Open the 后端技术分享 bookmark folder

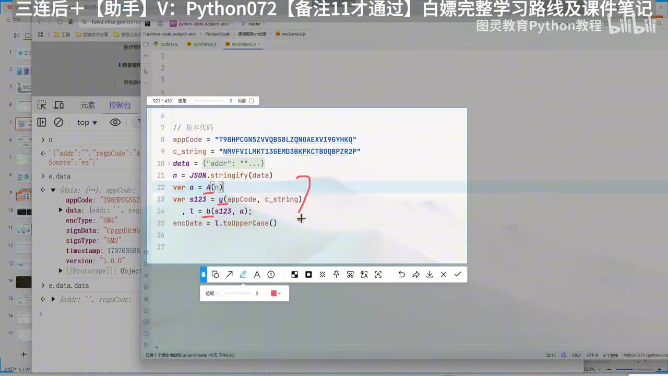click(92, 34)
